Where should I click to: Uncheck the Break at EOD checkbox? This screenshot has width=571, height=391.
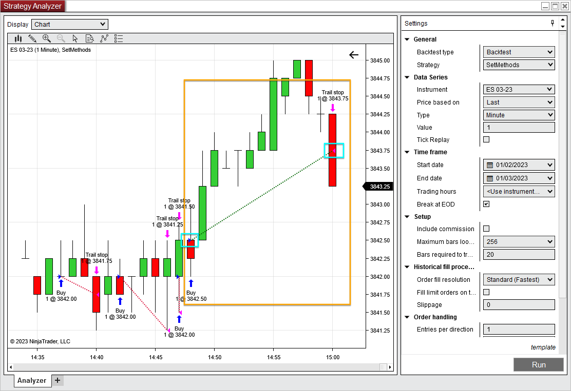pos(486,204)
